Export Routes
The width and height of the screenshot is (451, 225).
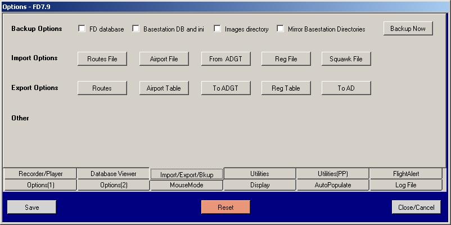pyautogui.click(x=102, y=88)
